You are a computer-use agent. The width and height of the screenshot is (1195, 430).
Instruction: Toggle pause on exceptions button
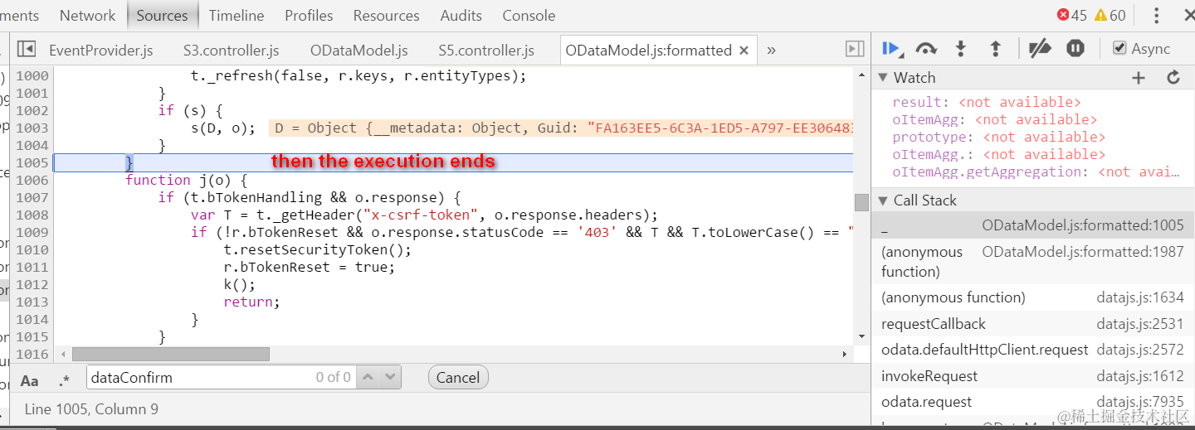pyautogui.click(x=1075, y=49)
